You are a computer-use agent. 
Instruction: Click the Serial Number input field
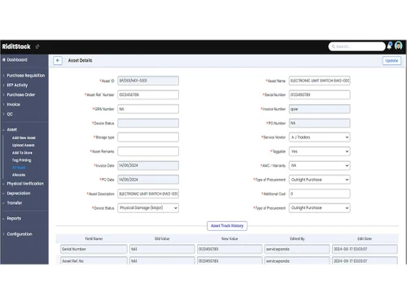pyautogui.click(x=320, y=94)
